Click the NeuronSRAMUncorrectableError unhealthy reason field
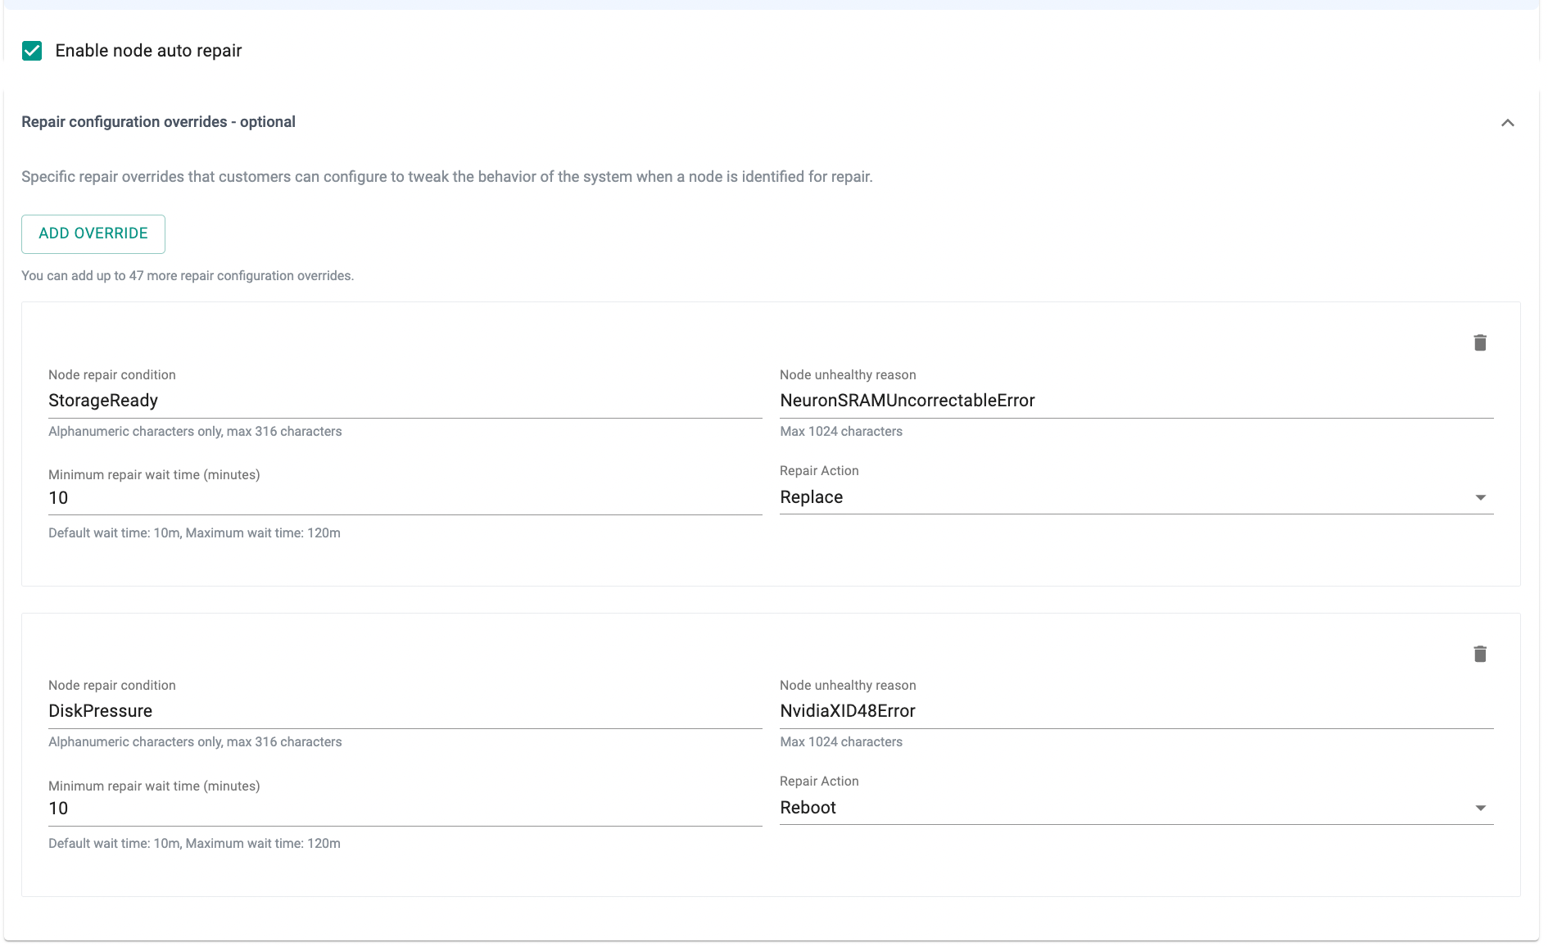 1135,401
